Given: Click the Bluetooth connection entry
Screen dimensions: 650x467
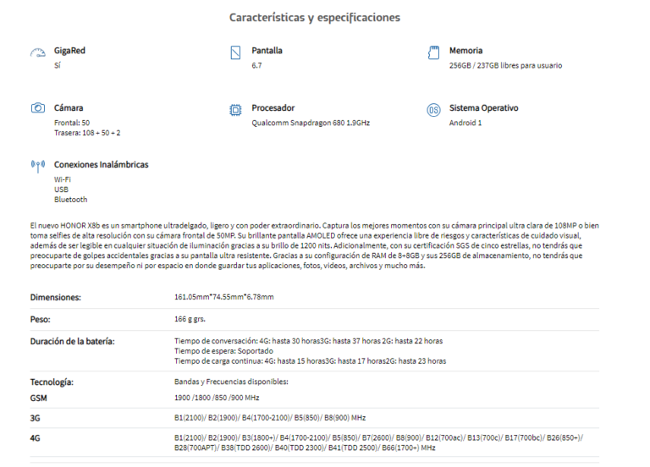Looking at the screenshot, I should click(x=70, y=200).
